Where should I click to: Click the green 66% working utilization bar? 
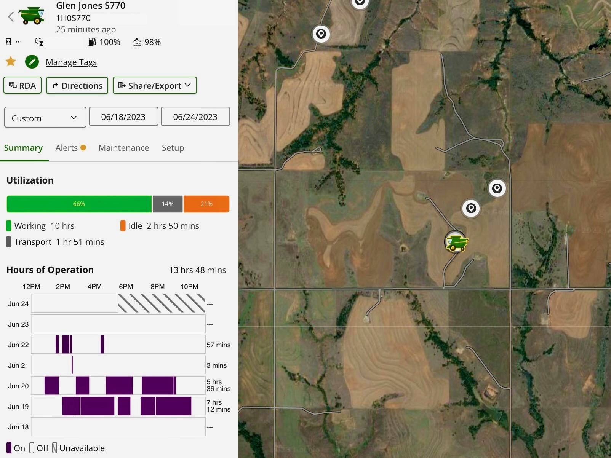click(79, 204)
